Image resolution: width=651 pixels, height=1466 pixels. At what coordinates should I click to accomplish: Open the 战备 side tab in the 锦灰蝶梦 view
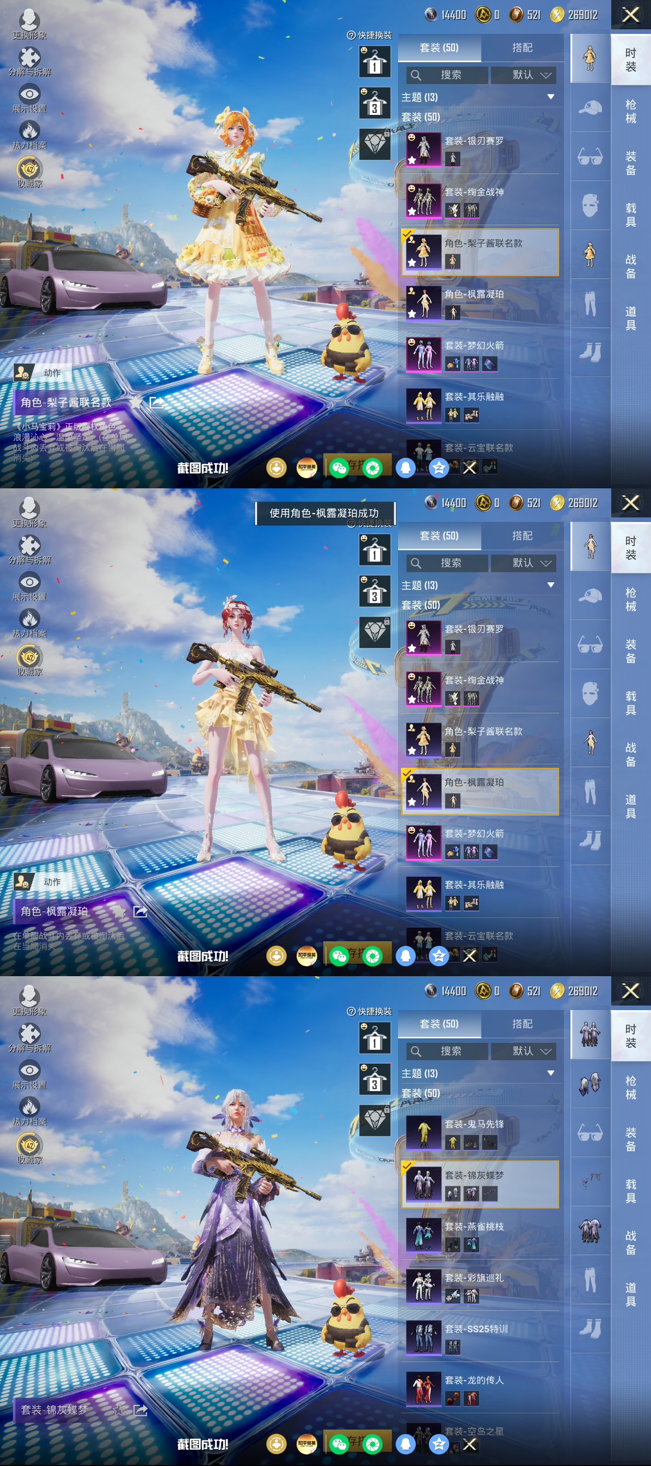[631, 1244]
